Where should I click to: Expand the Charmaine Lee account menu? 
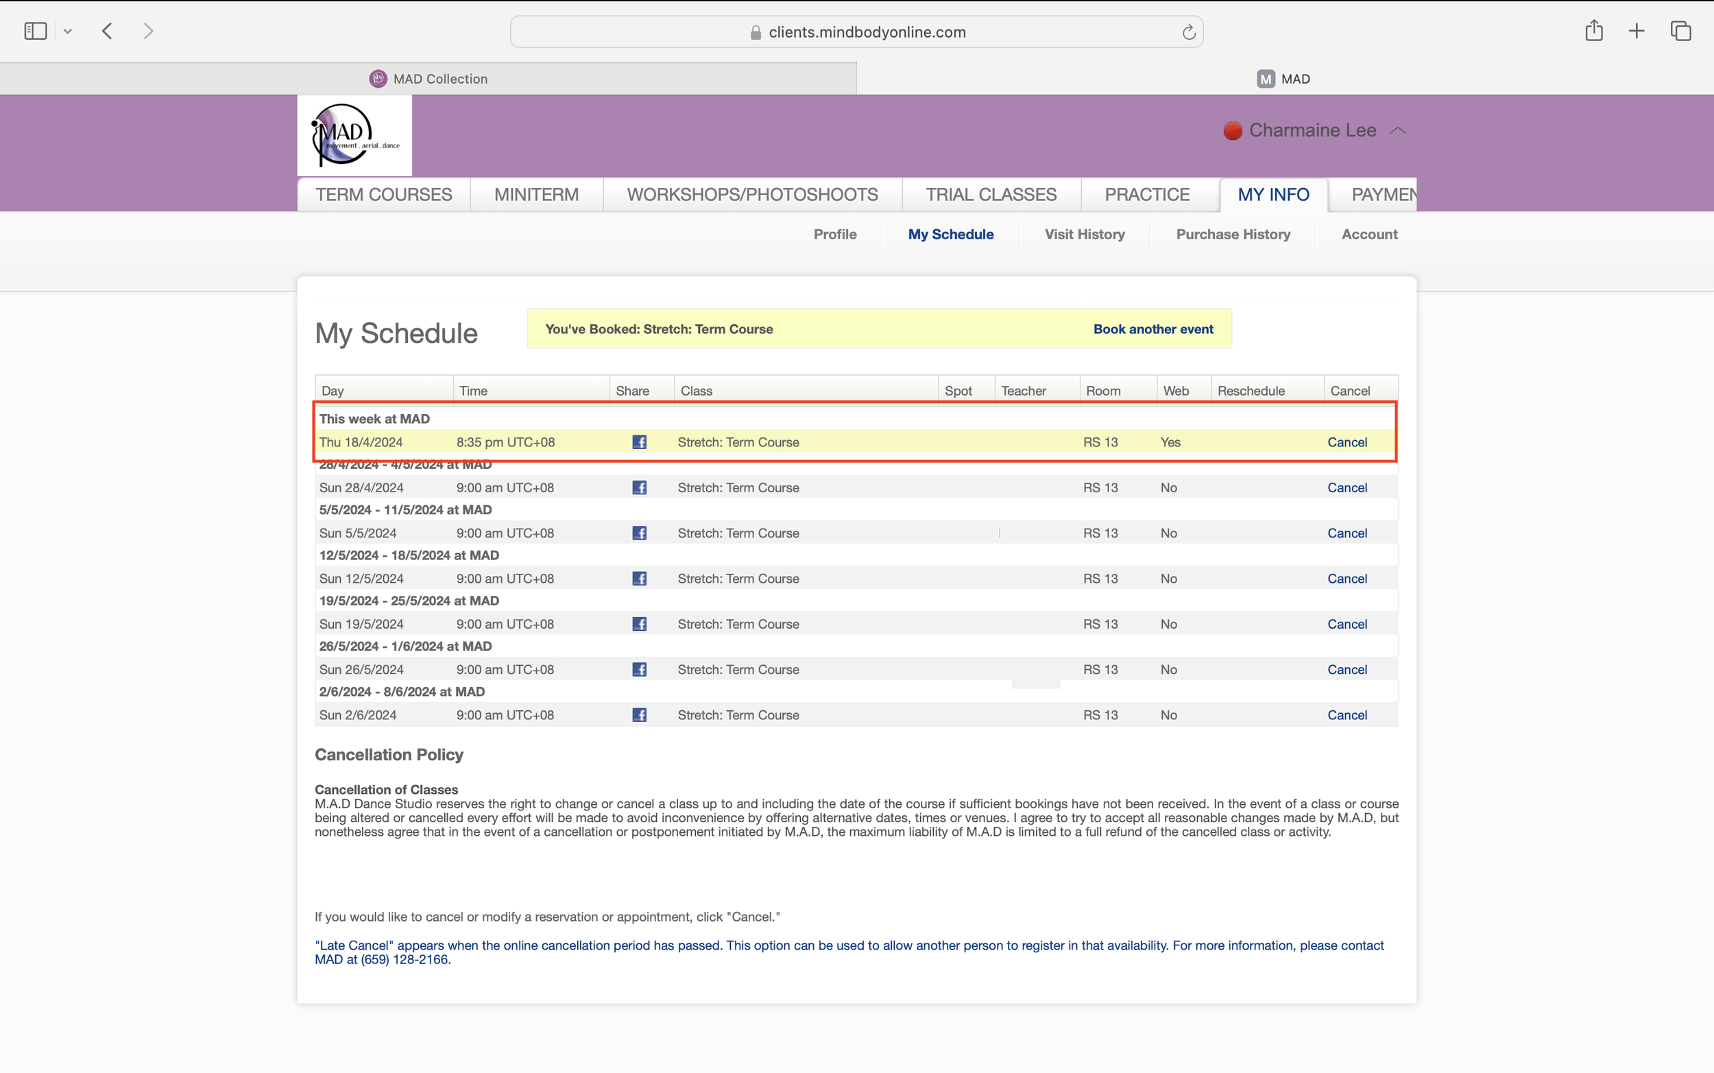click(x=1314, y=130)
